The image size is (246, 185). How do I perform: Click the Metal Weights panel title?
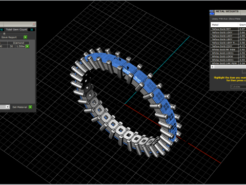[x=227, y=11]
